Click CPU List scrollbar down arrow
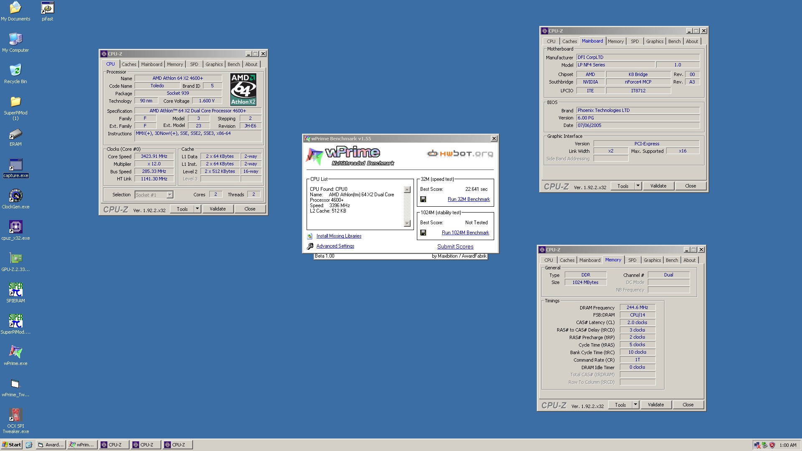802x451 pixels. point(407,223)
